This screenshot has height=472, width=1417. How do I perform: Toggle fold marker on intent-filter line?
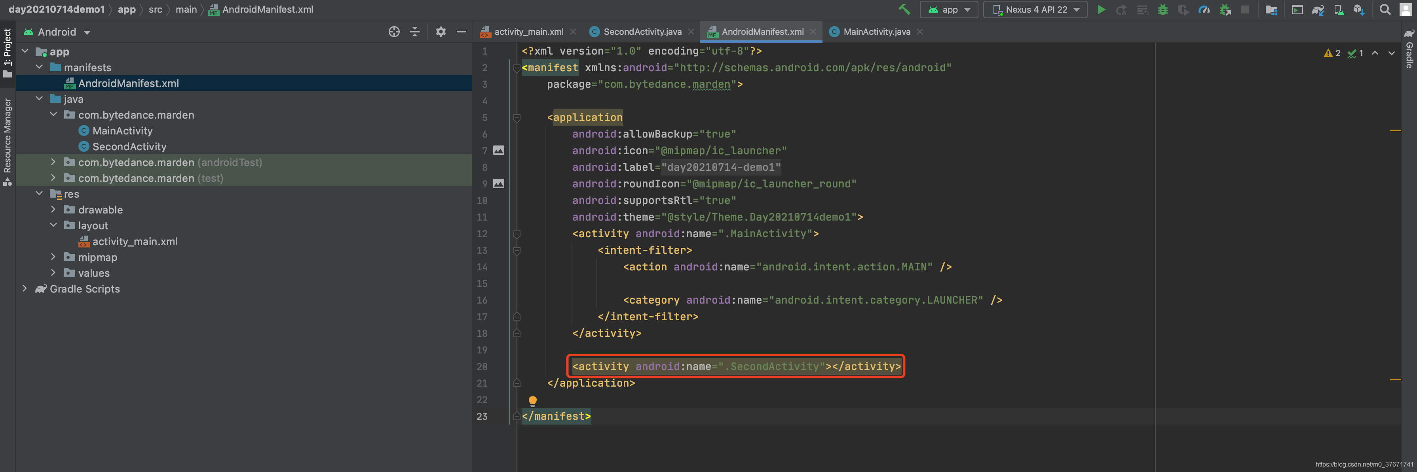[x=517, y=251]
